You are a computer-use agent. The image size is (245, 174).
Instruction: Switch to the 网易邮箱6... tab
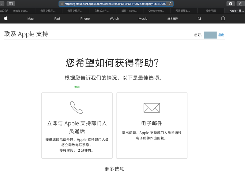[183, 11]
